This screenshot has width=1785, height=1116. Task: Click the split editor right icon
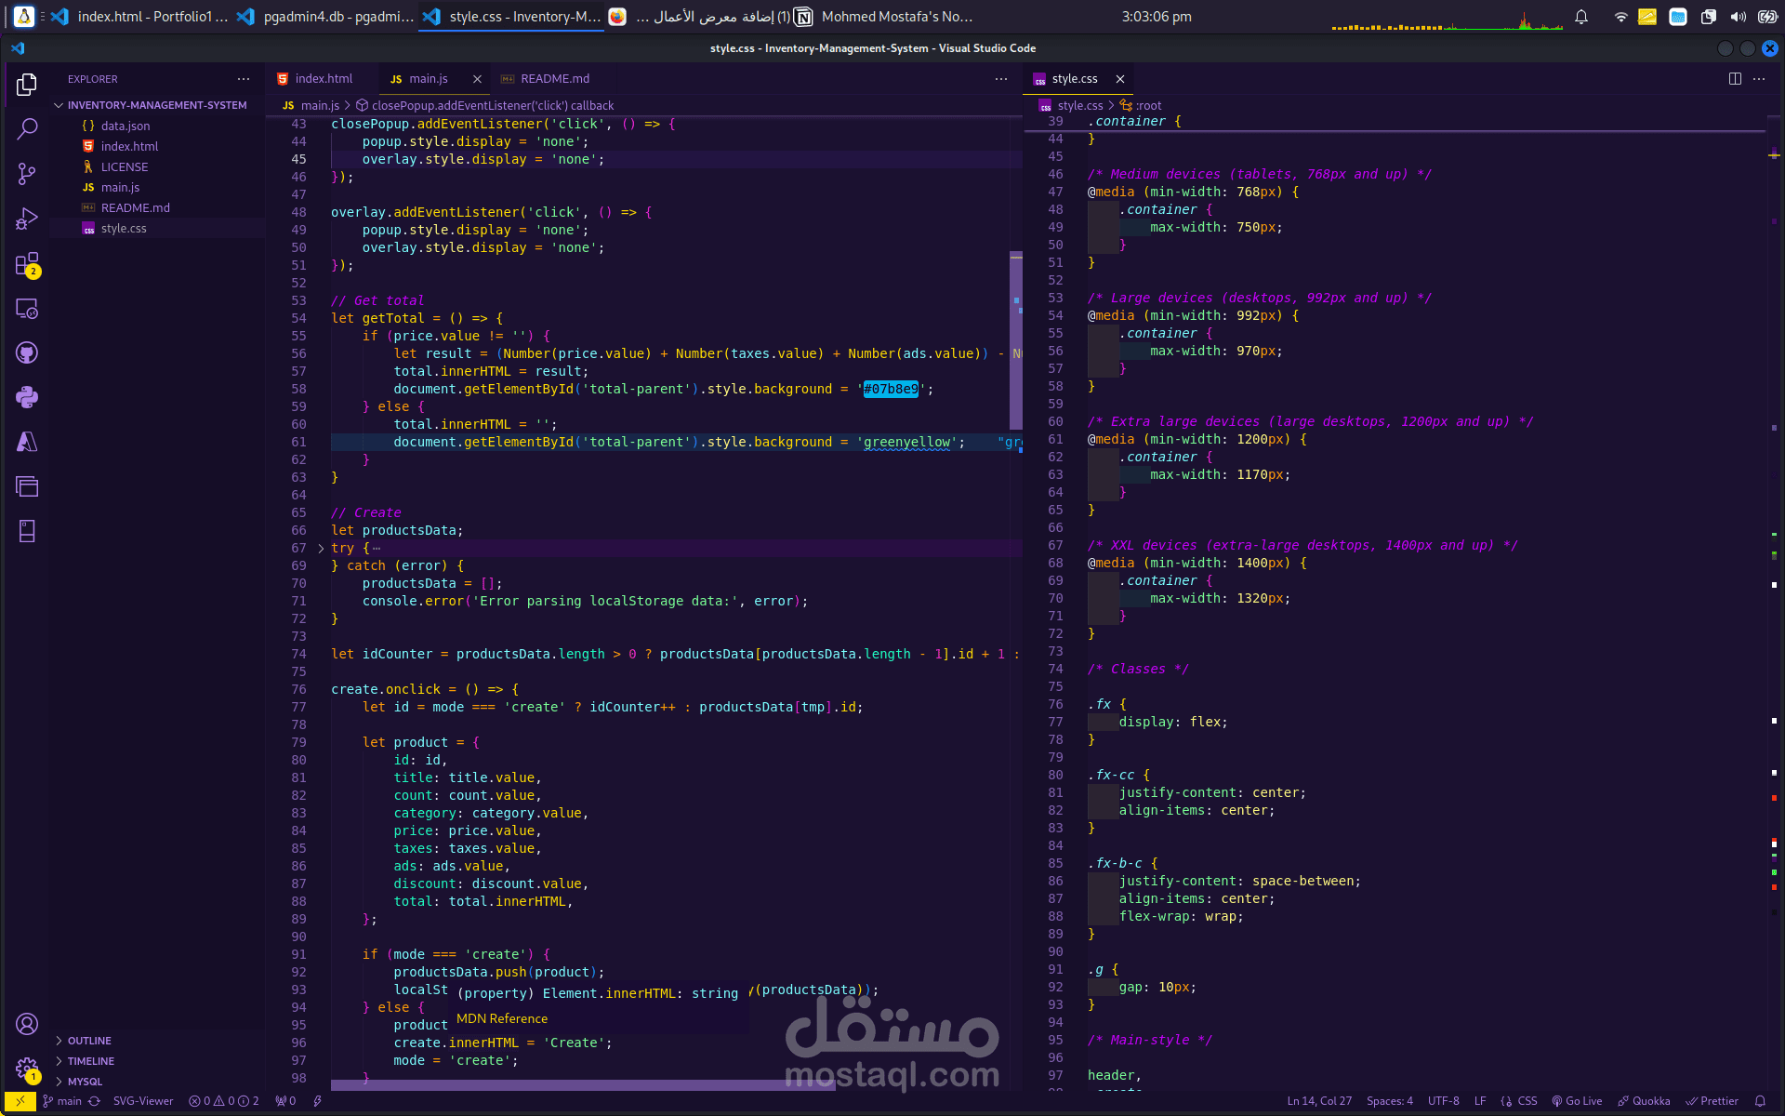point(1735,79)
